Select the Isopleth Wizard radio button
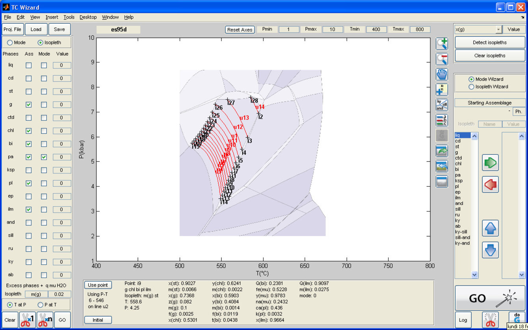This screenshot has height=330, width=528. click(471, 87)
